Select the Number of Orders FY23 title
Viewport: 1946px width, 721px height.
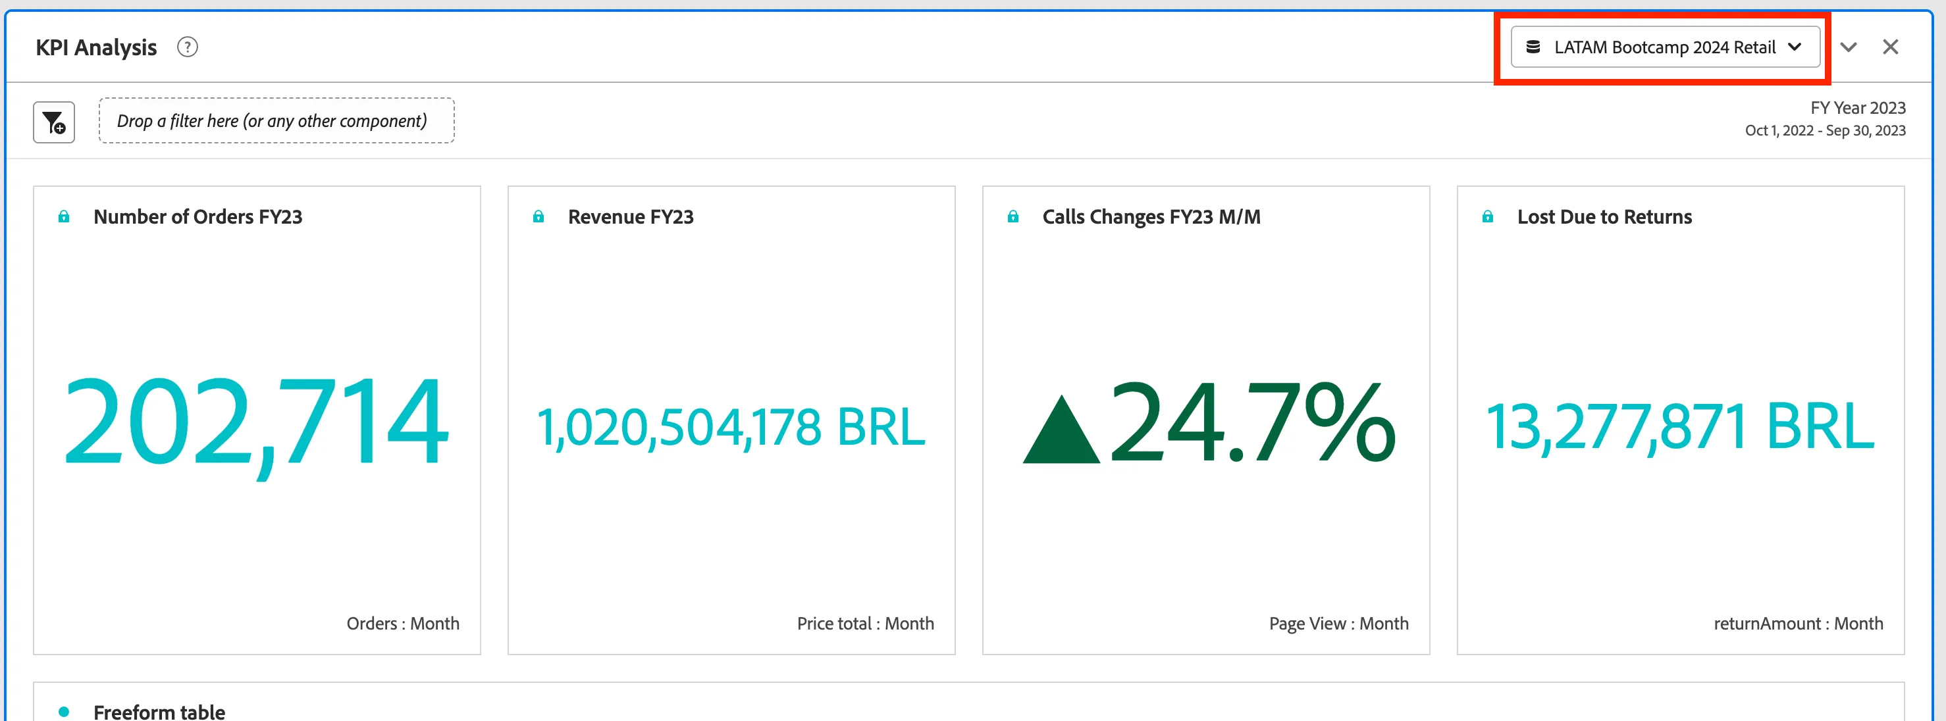(198, 218)
